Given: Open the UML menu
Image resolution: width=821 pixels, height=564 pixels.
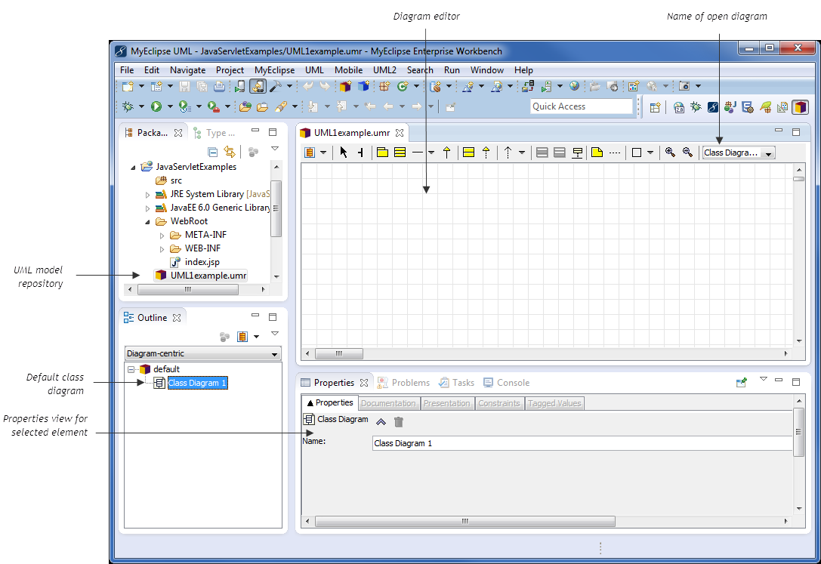Looking at the screenshot, I should click(314, 70).
